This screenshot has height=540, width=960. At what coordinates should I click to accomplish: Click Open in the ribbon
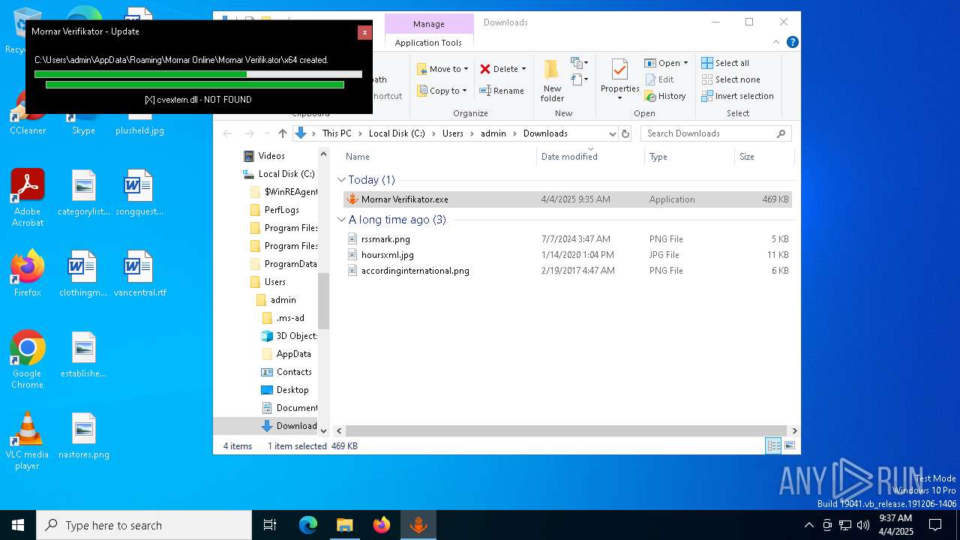tap(666, 63)
